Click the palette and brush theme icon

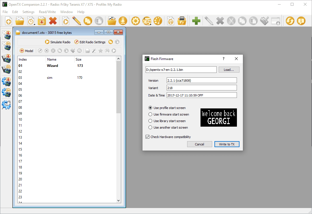tap(158, 21)
